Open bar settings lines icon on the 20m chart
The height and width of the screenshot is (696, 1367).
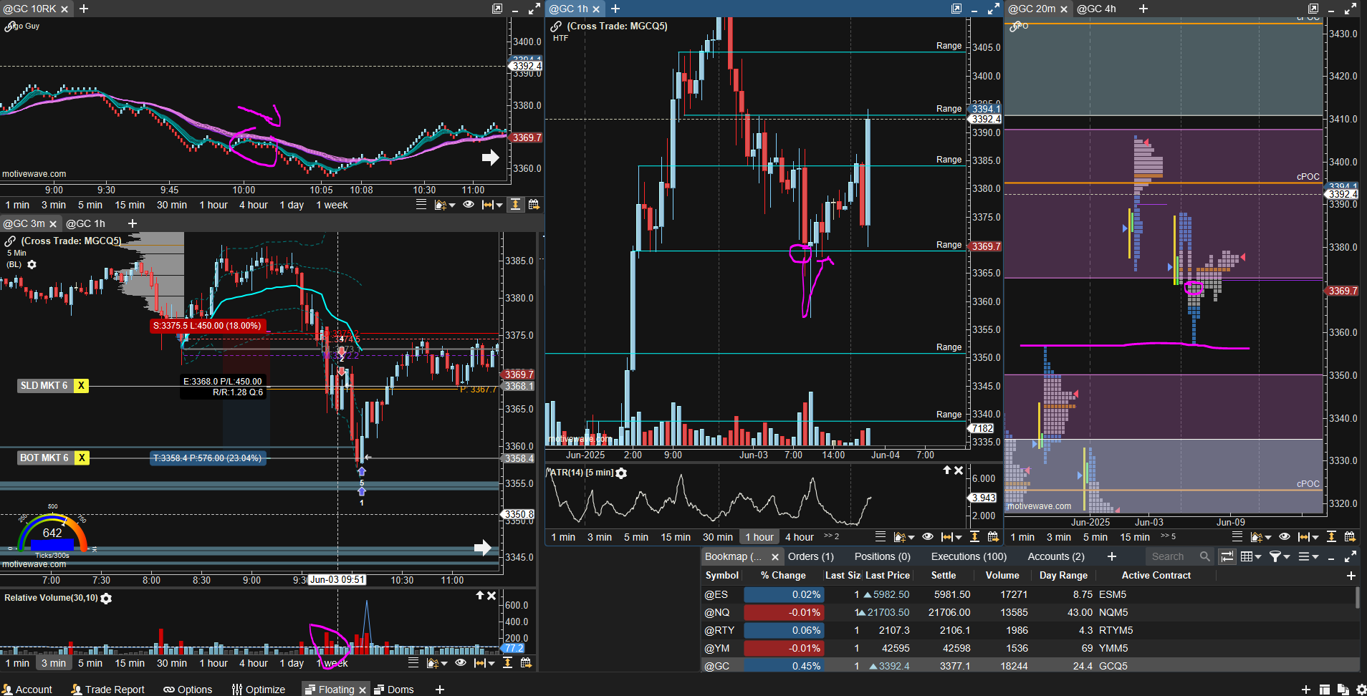click(1237, 537)
